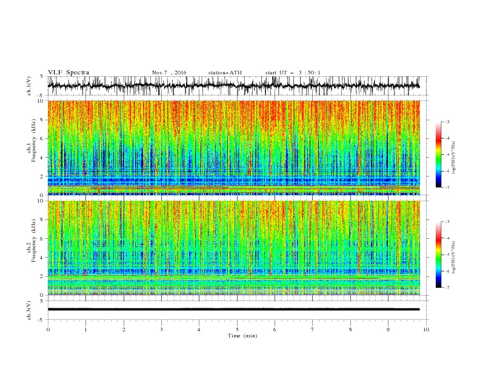The width and height of the screenshot is (480, 370).
Task: Select the upper color bar's log(PSD) label
Action: pos(454,157)
